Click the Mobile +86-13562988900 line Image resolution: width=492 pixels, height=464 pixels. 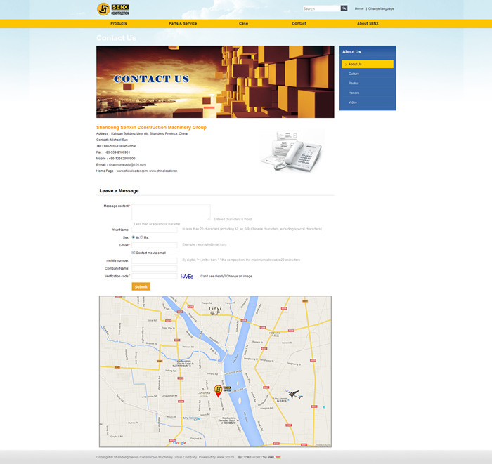(116, 159)
